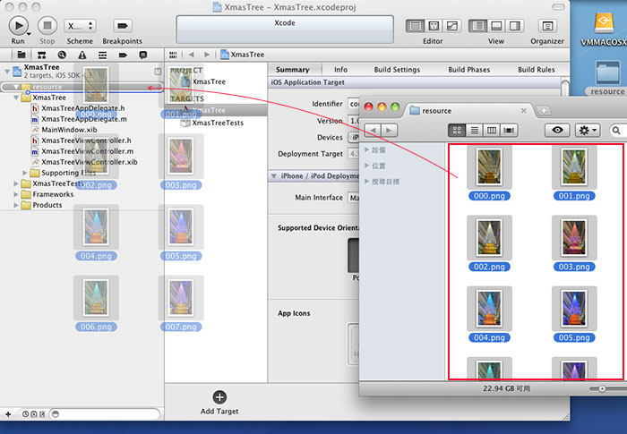The image size is (627, 434).
Task: Toggle the Utilities pane view button
Action: pos(515,26)
